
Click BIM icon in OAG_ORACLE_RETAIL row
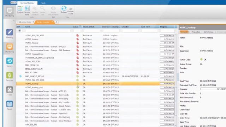pyautogui.click(x=20, y=76)
